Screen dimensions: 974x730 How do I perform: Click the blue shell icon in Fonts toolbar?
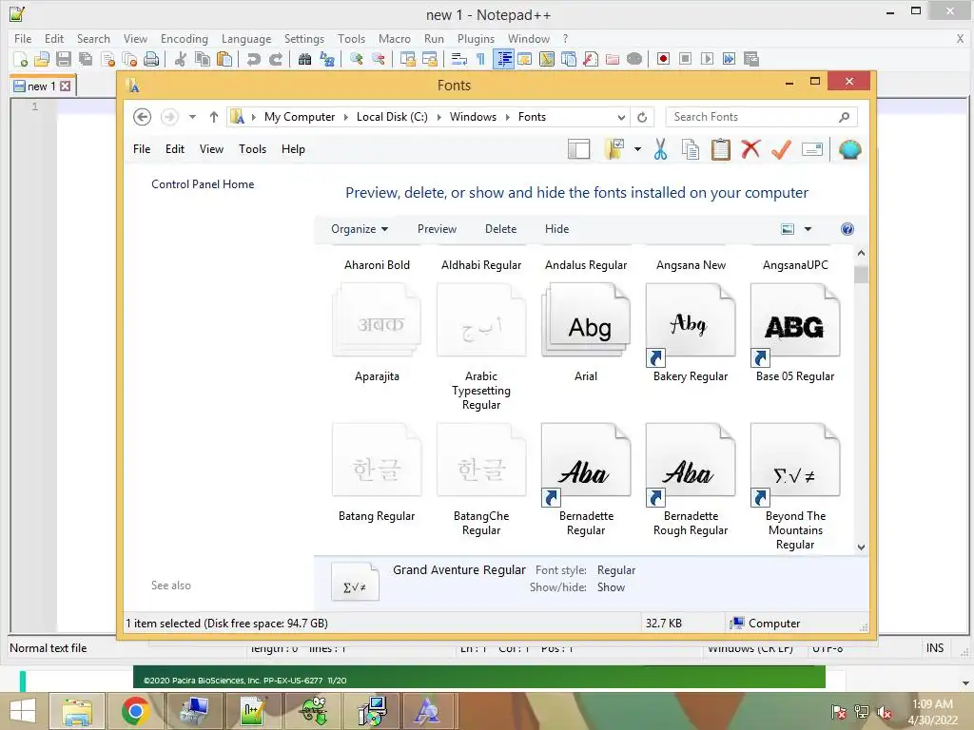point(849,149)
